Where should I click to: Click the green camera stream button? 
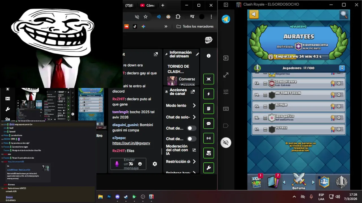209,153
